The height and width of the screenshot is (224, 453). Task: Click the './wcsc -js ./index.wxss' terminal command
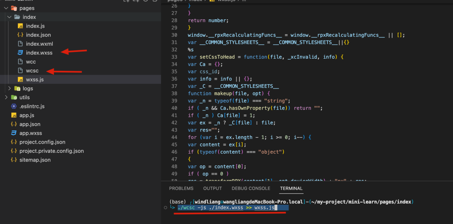(211, 208)
